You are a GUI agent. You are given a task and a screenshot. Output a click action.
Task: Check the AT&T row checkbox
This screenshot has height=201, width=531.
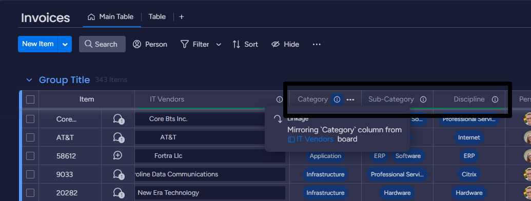click(x=30, y=137)
